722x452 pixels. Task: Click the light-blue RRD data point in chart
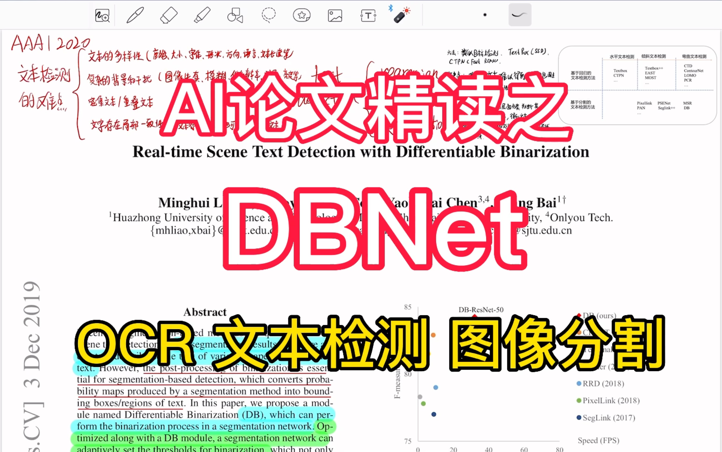tap(436, 388)
